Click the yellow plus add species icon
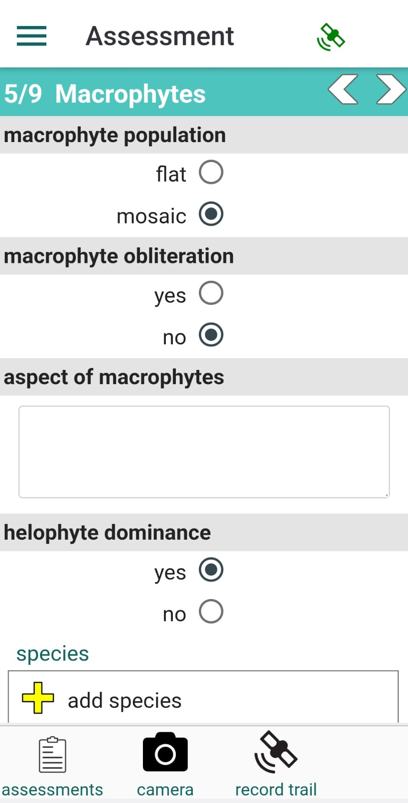Screen dimensions: 408x803 38,698
